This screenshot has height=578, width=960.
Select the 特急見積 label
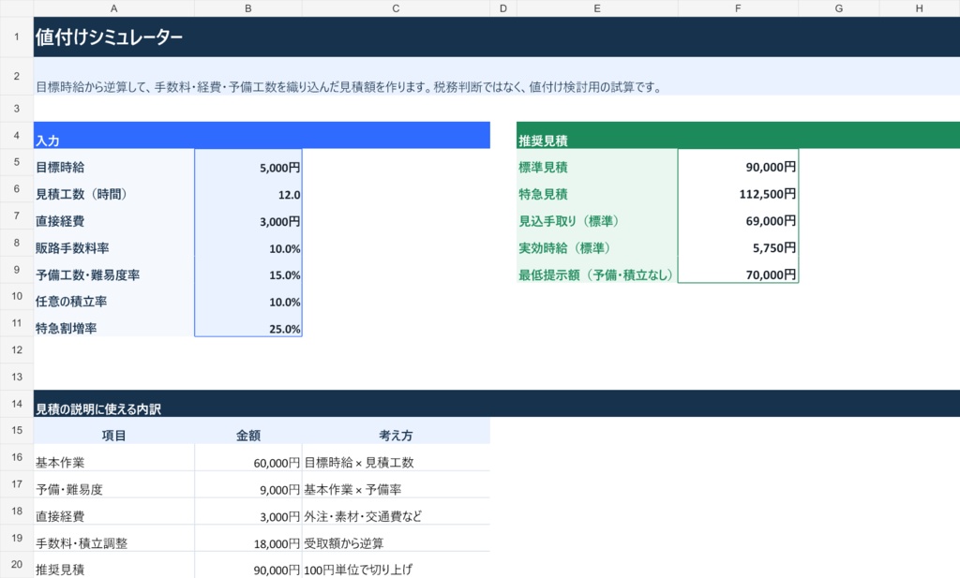coord(597,189)
